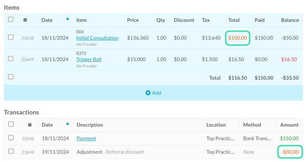Click the Description column header
The height and width of the screenshot is (162, 306).
pos(90,125)
